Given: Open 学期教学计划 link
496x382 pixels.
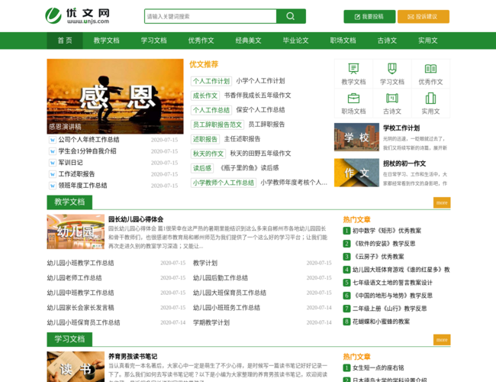Looking at the screenshot, I should (211, 322).
